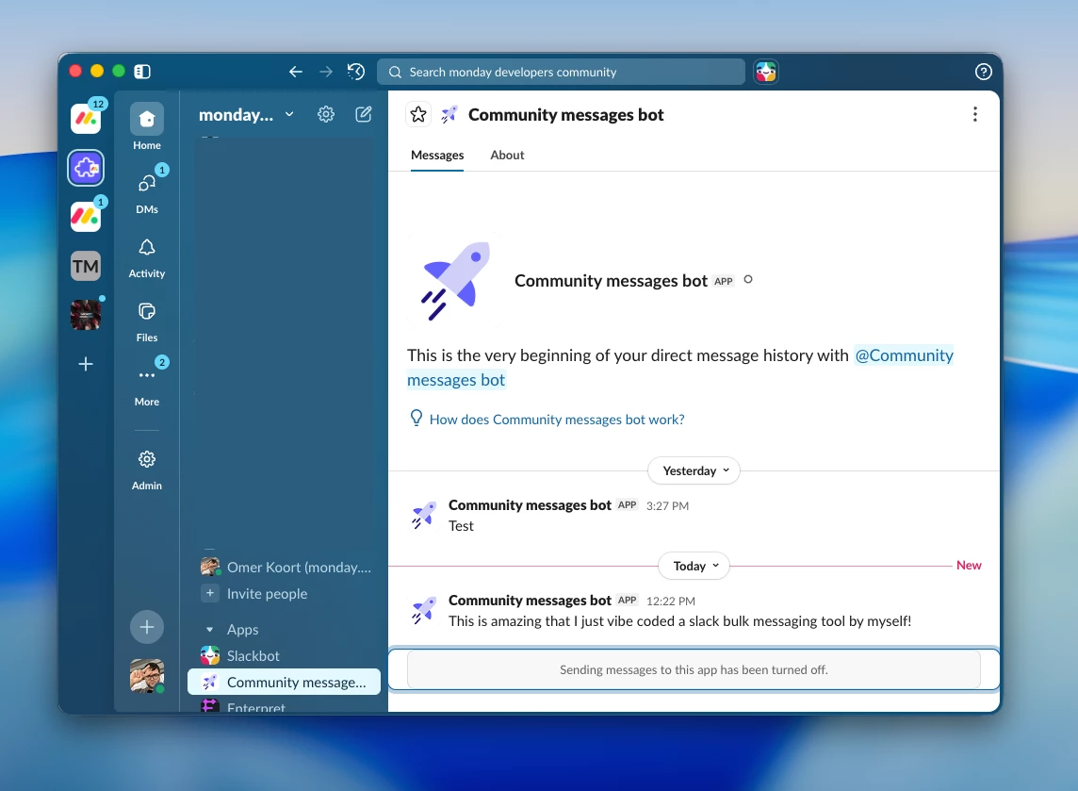Switch to monday workspace with 1 badge
This screenshot has width=1078, height=791.
[86, 216]
